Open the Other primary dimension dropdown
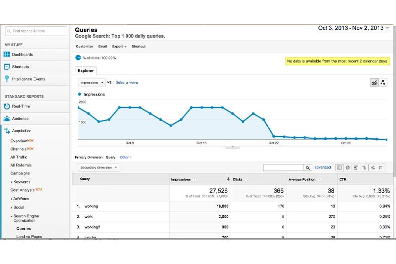Viewport: 396px width, 264px height. [x=126, y=158]
